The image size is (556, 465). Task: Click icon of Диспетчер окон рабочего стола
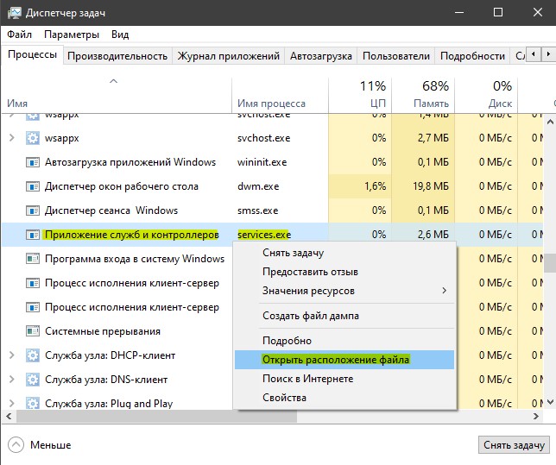(33, 186)
